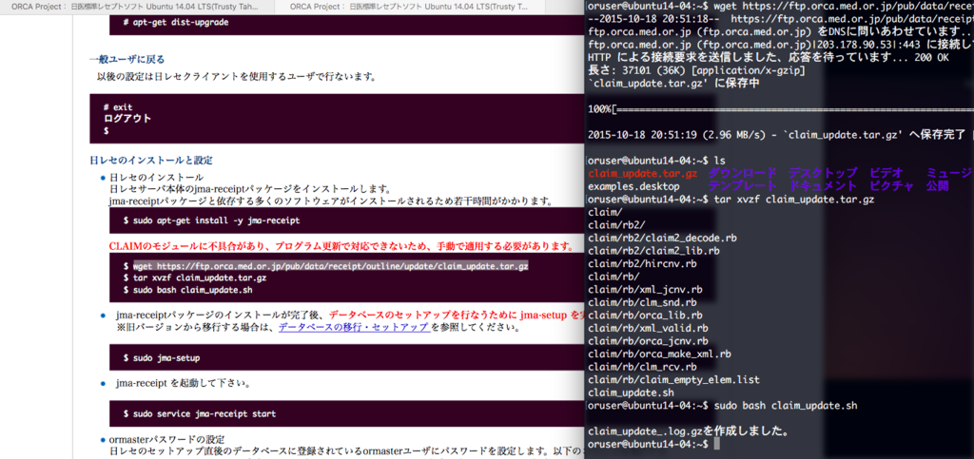Click the terminal line '長さ: 37101 (36K) [application/x-gzip]'
This screenshot has height=459, width=974.
pos(696,70)
